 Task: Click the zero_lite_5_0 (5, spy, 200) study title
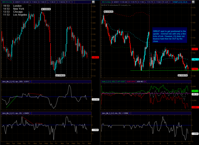12,82
